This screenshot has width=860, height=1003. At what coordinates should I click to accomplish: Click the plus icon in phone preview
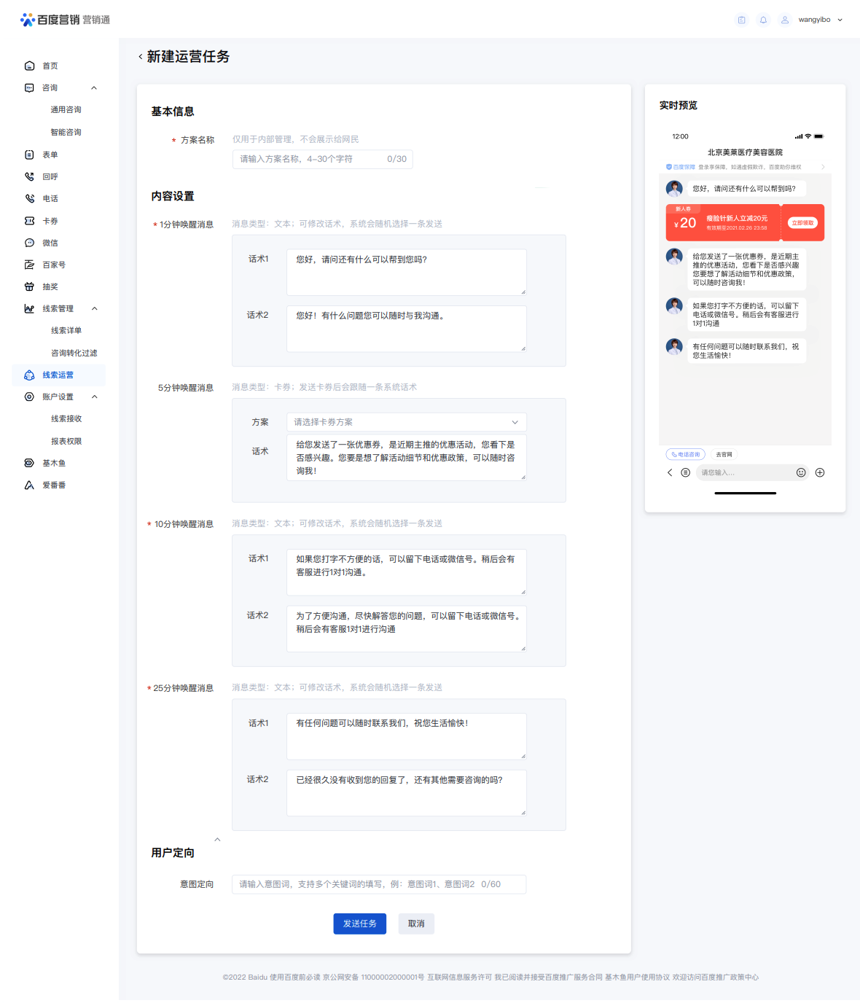point(820,472)
